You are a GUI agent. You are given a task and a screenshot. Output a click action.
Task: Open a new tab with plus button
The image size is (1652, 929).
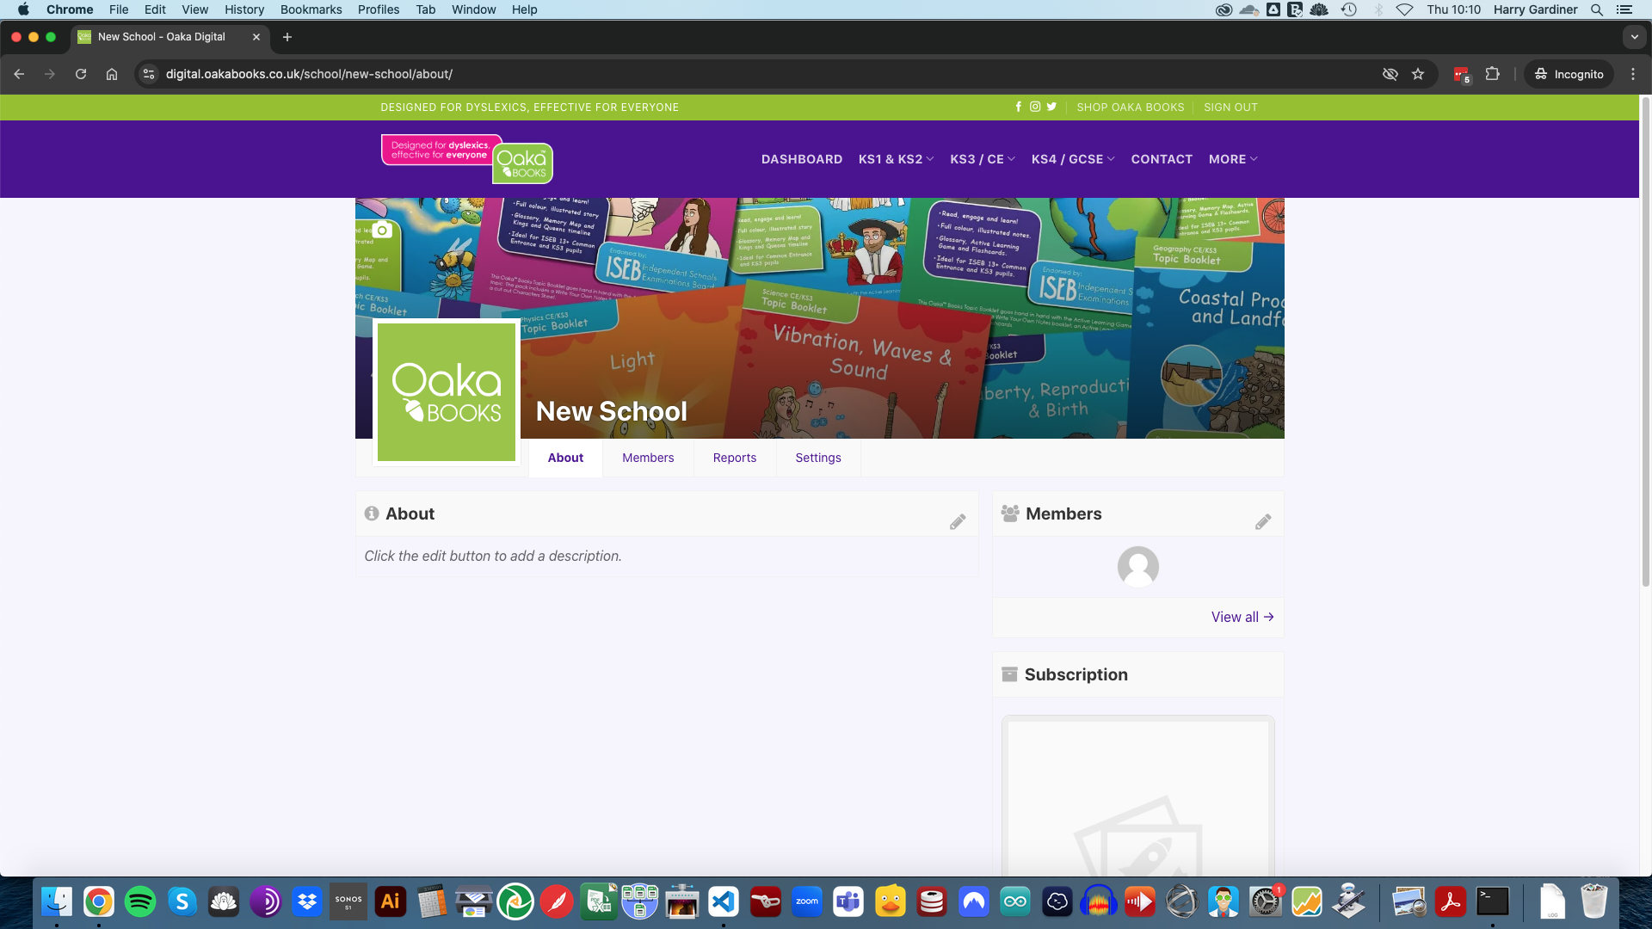[x=287, y=37]
